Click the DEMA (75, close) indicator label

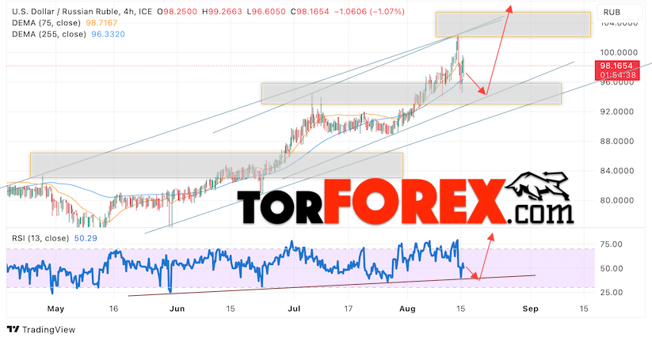(x=46, y=23)
